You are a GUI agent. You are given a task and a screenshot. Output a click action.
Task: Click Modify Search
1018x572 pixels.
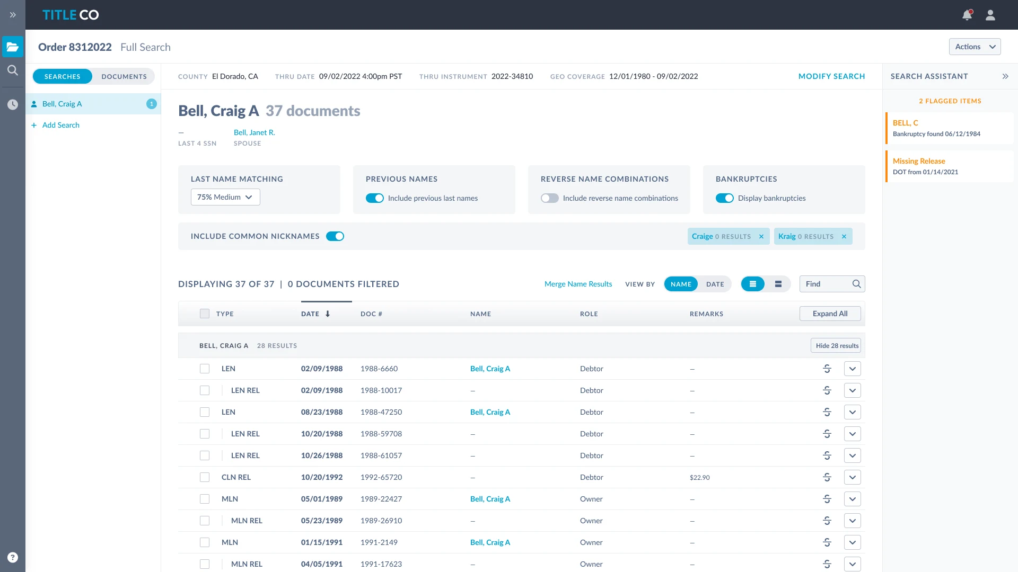coord(831,76)
